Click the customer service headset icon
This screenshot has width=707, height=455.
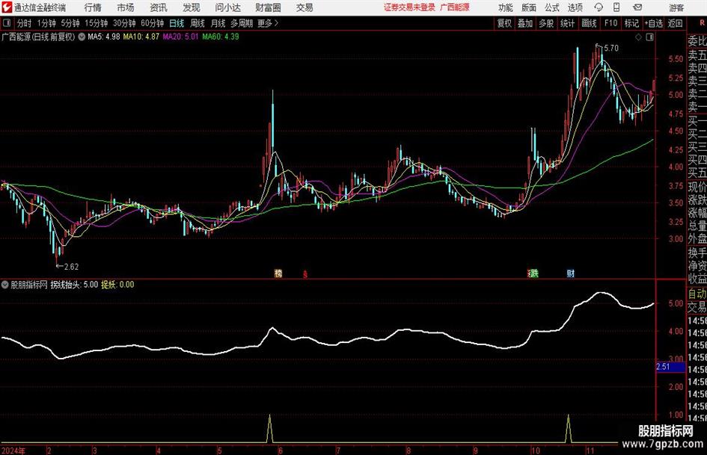click(599, 7)
